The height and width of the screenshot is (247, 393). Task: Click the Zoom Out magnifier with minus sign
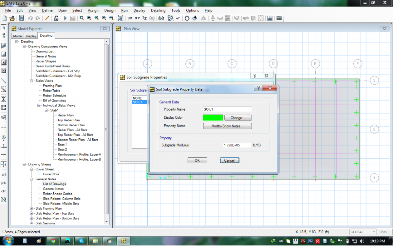coord(112,18)
